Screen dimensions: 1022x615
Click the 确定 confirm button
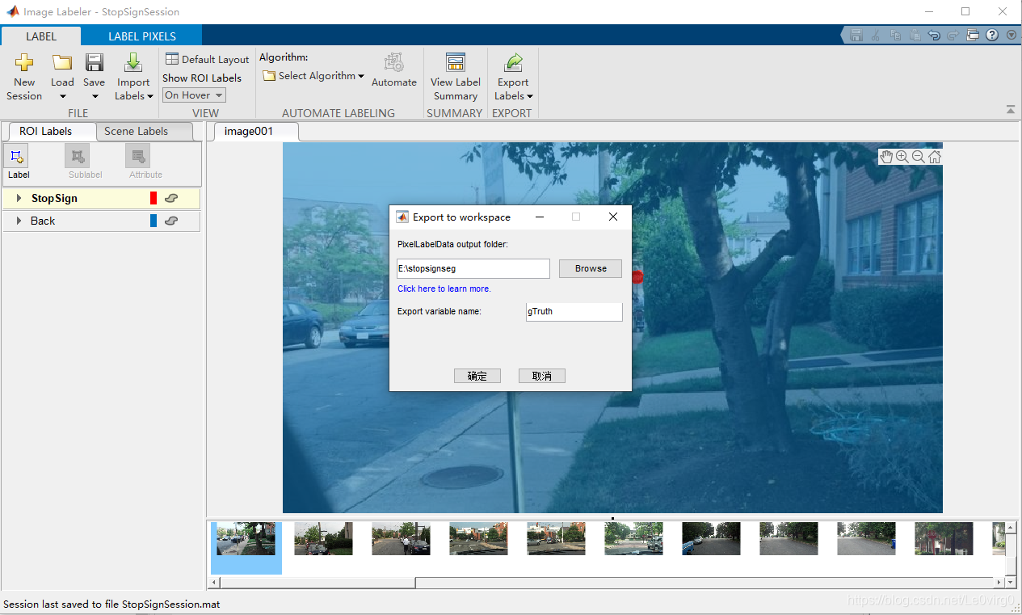pyautogui.click(x=477, y=376)
